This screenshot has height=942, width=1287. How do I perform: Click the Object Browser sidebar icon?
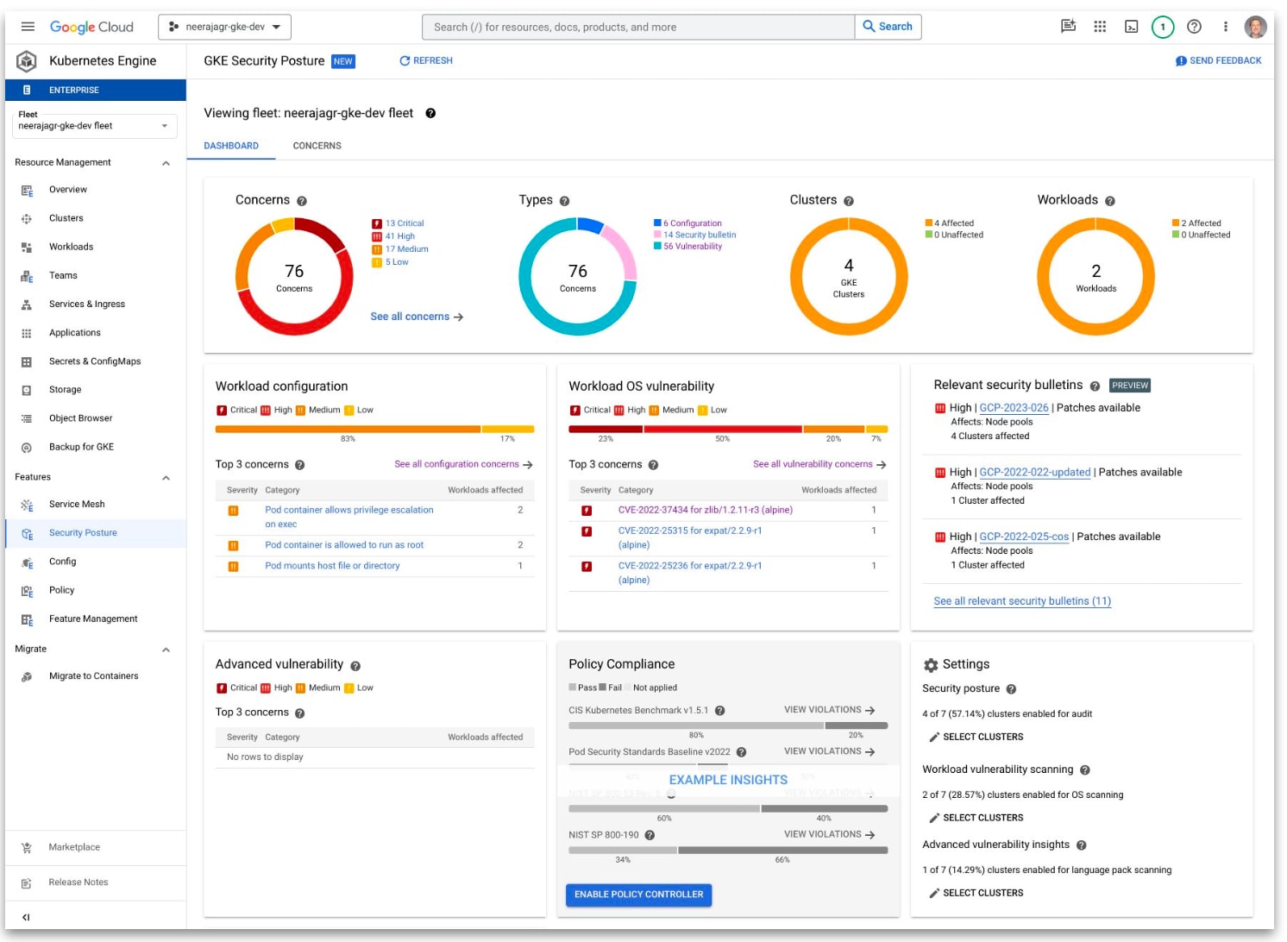(x=27, y=418)
